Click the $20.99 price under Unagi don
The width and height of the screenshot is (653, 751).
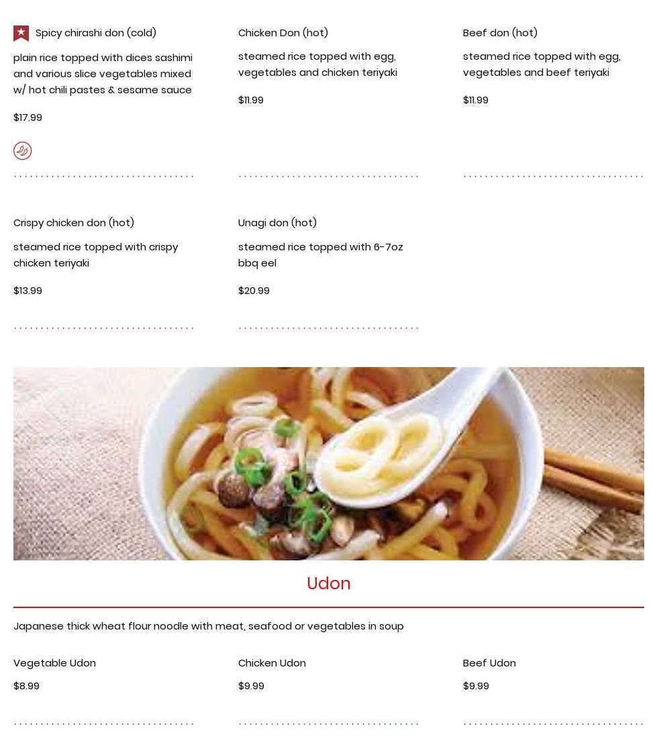pos(254,291)
